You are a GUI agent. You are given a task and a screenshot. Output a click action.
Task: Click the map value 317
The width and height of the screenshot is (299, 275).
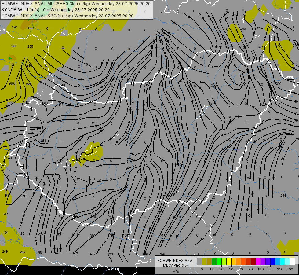[75, 254]
